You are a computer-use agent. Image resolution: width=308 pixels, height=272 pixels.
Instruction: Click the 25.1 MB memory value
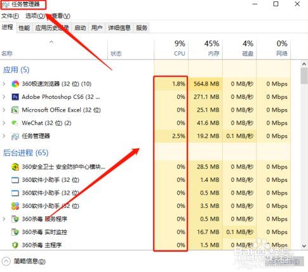click(x=208, y=110)
